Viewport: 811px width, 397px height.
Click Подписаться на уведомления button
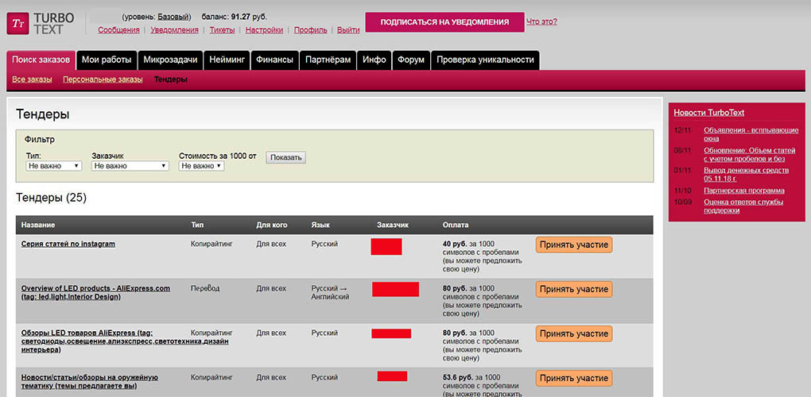pos(444,22)
